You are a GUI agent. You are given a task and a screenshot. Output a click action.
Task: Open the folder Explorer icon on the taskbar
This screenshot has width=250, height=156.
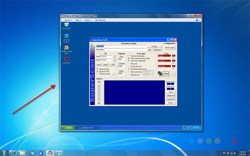[x=22, y=153]
